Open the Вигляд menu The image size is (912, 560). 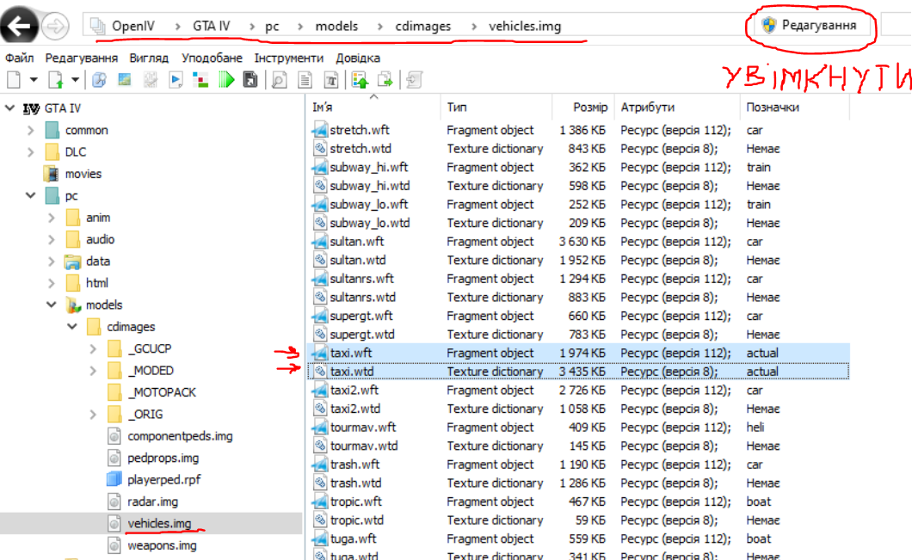coord(149,58)
